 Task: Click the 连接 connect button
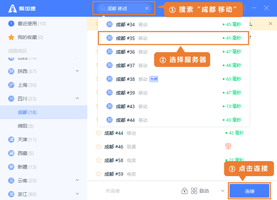point(249,191)
